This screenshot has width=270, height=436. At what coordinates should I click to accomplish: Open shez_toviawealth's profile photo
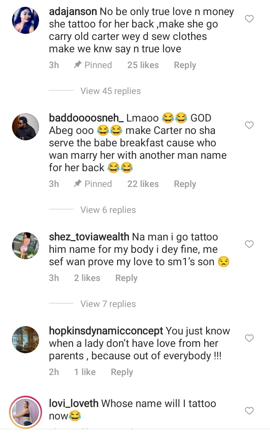26,246
